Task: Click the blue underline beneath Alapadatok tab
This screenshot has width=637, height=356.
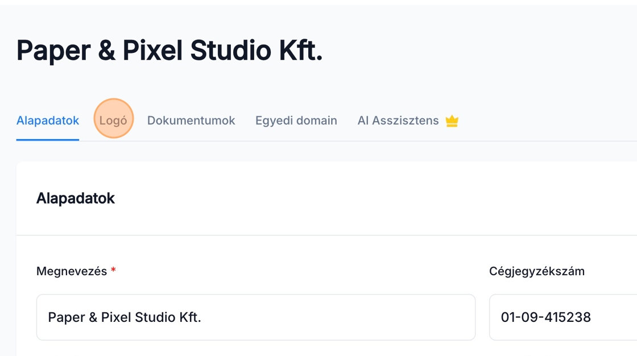Action: coord(48,139)
